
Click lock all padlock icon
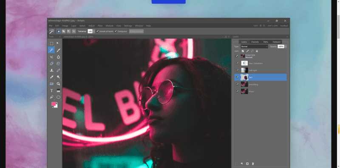pos(257,51)
